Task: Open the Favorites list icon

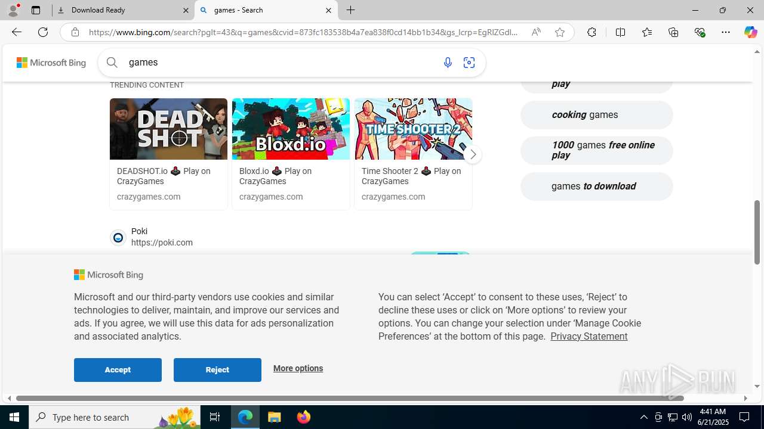Action: coord(647,32)
